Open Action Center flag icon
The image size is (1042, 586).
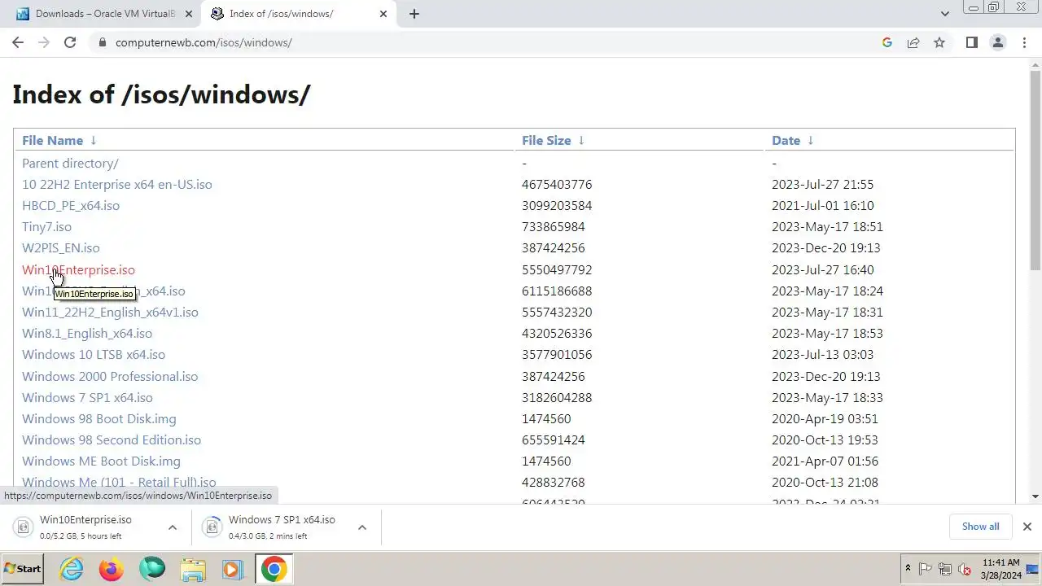click(x=926, y=569)
